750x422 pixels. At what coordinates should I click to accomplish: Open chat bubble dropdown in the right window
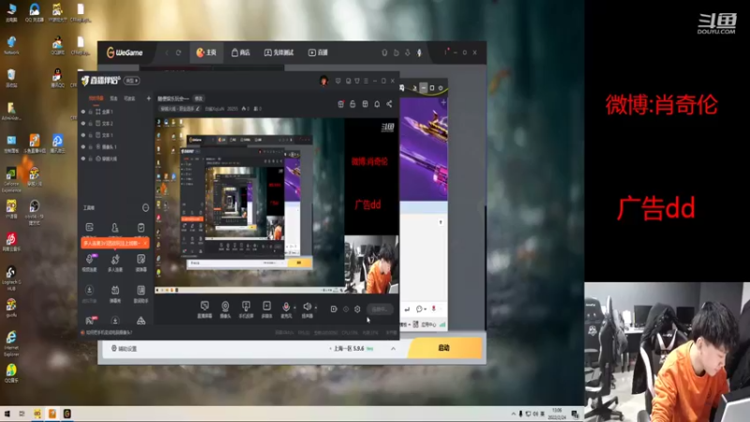(421, 309)
